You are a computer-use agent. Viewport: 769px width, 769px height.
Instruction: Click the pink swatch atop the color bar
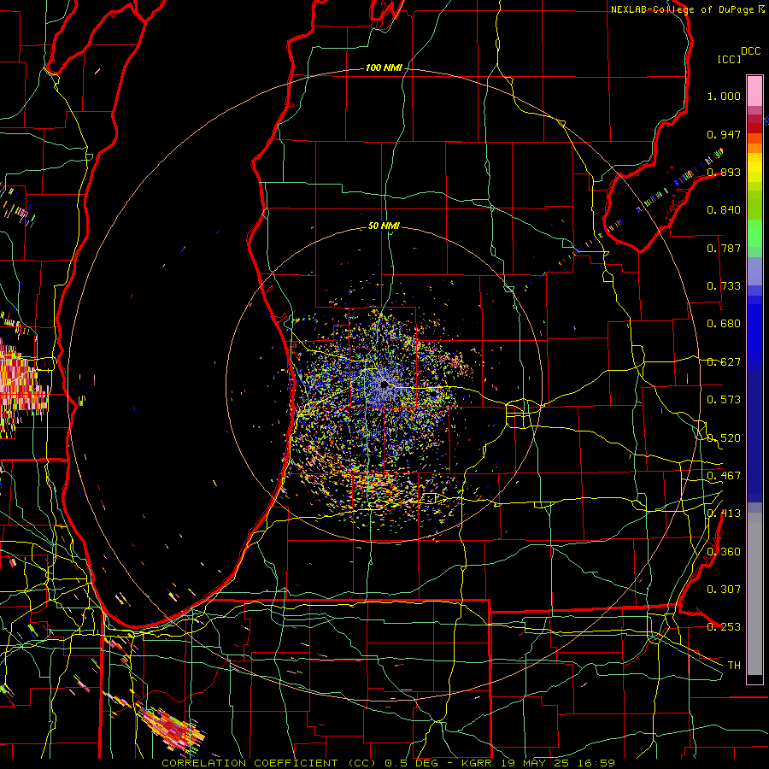(x=754, y=91)
